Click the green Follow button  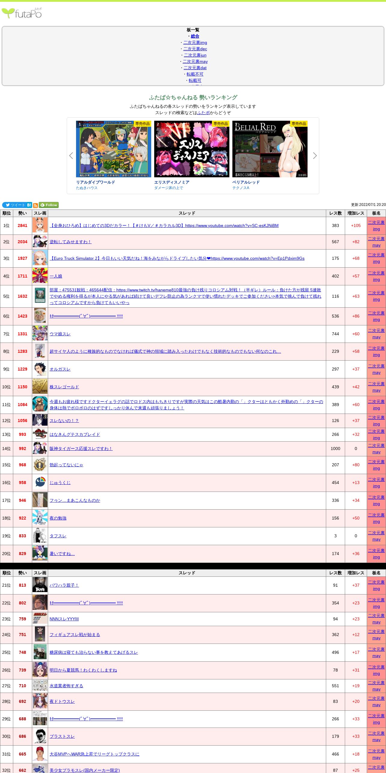[49, 205]
